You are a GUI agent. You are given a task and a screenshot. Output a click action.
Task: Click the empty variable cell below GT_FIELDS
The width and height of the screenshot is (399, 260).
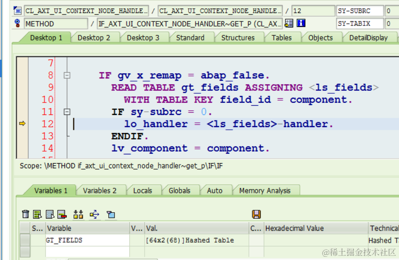point(87,252)
